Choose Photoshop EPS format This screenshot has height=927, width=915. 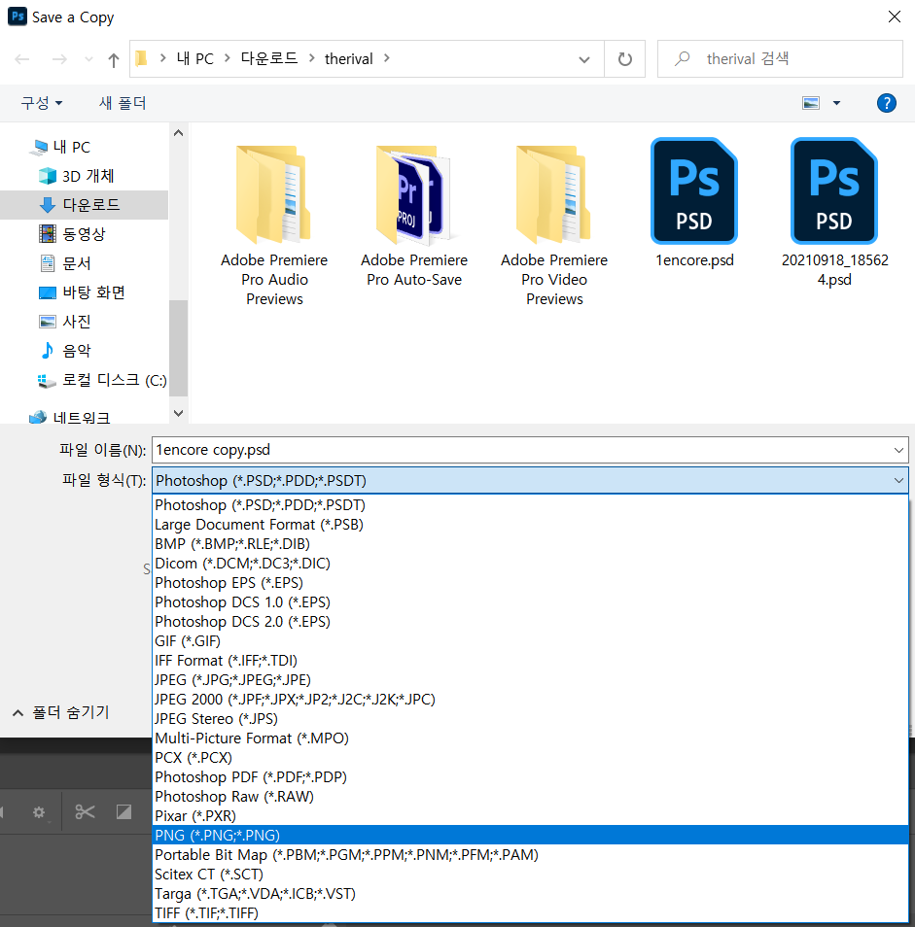[x=531, y=583]
